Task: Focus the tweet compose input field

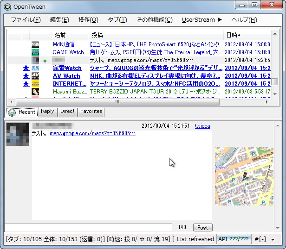Action: [88, 227]
